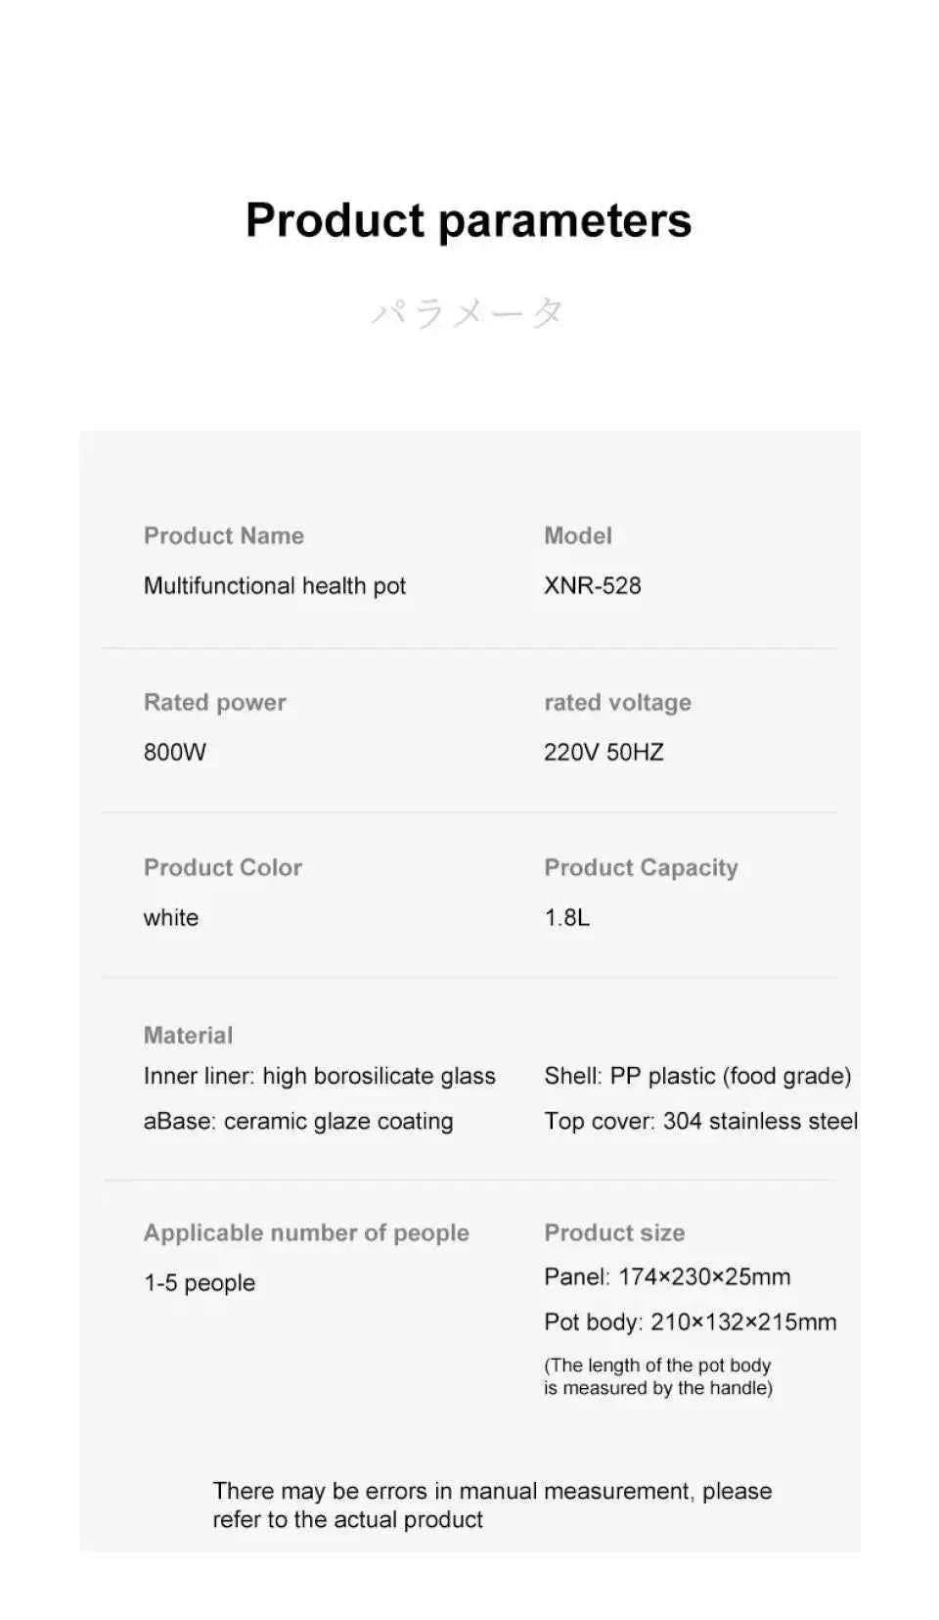Select model number XNR-528
The width and height of the screenshot is (939, 1620).
pyautogui.click(x=593, y=585)
